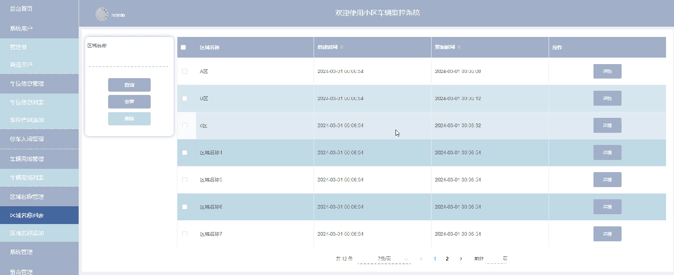Viewport: 674px width, 275px height.
Task: Click the 删除 delete button
Action: [129, 119]
